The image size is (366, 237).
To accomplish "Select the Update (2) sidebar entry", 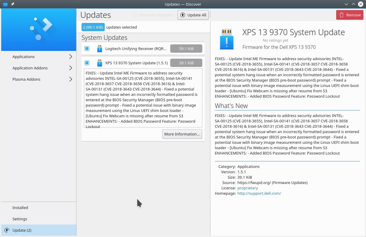I will [39, 230].
